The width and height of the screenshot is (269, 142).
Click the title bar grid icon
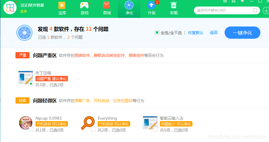coord(225,1)
